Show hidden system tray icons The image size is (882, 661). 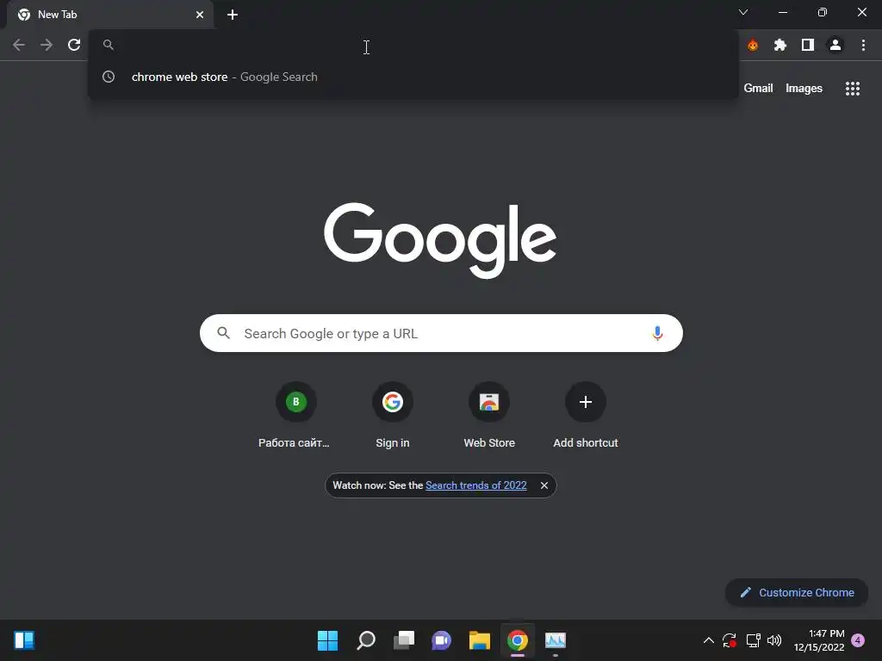(x=709, y=640)
